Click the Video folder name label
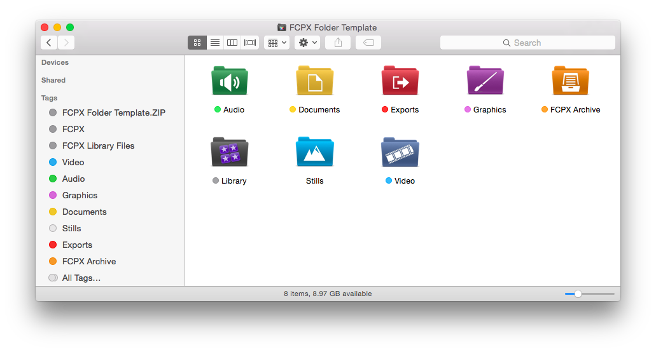The width and height of the screenshot is (656, 352). click(x=405, y=181)
